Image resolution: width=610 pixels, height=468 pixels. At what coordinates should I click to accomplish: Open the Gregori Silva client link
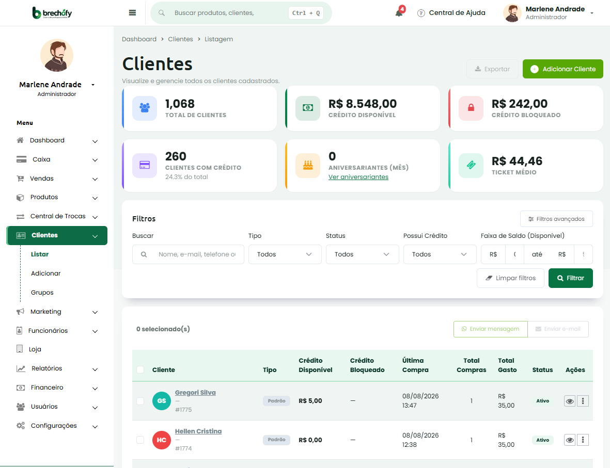[195, 393]
